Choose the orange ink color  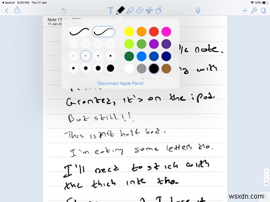(141, 31)
